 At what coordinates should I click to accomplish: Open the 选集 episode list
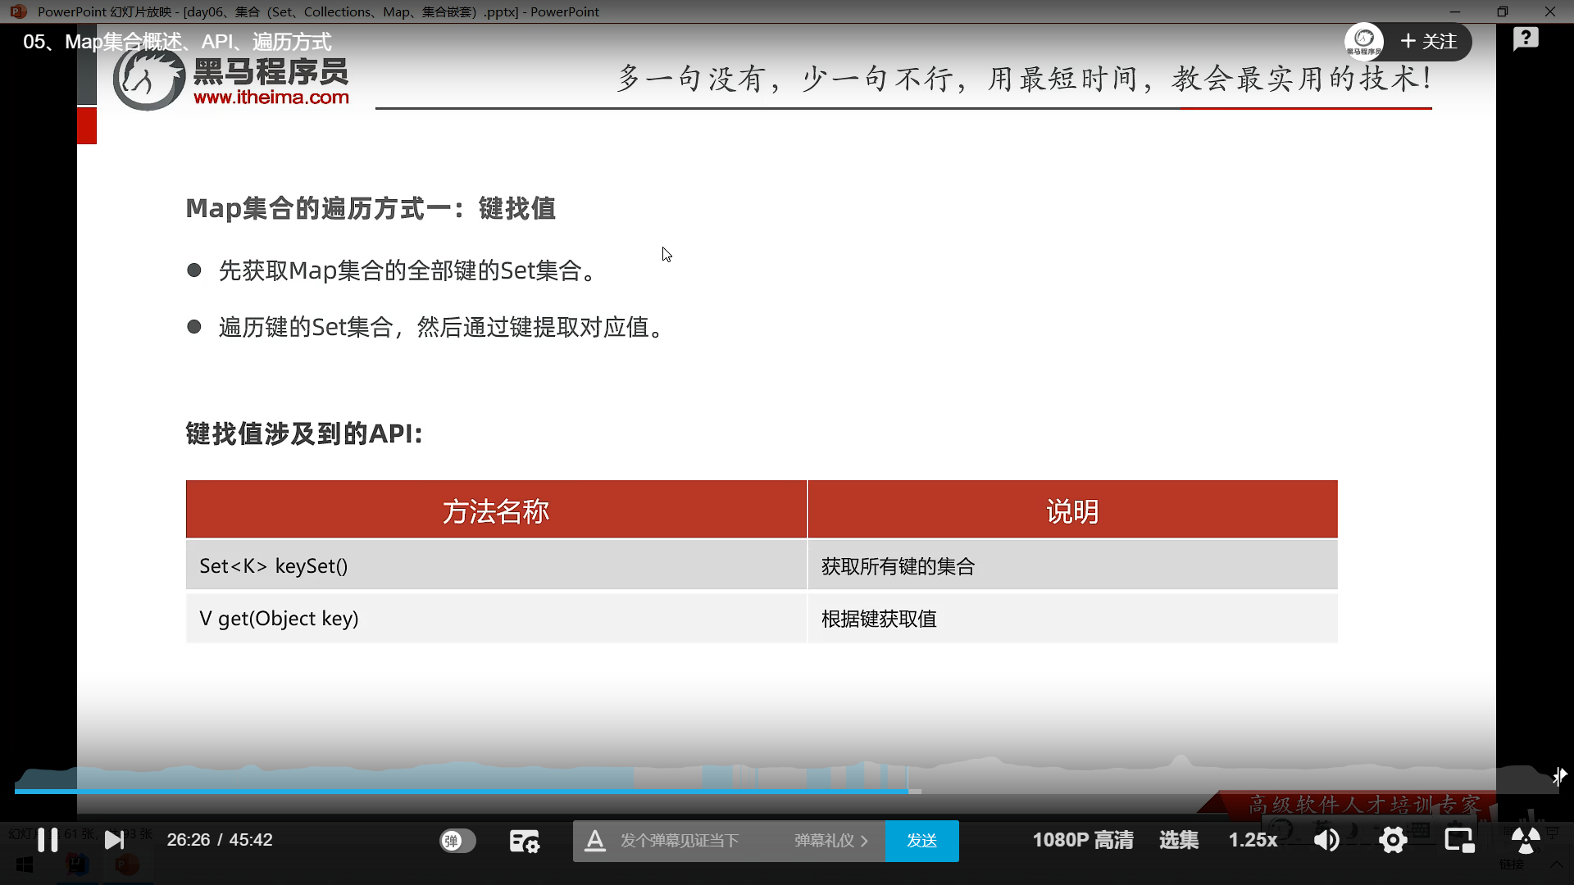coord(1178,840)
